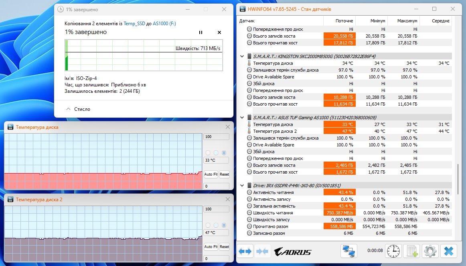Pause the file copy operation

click(201, 32)
